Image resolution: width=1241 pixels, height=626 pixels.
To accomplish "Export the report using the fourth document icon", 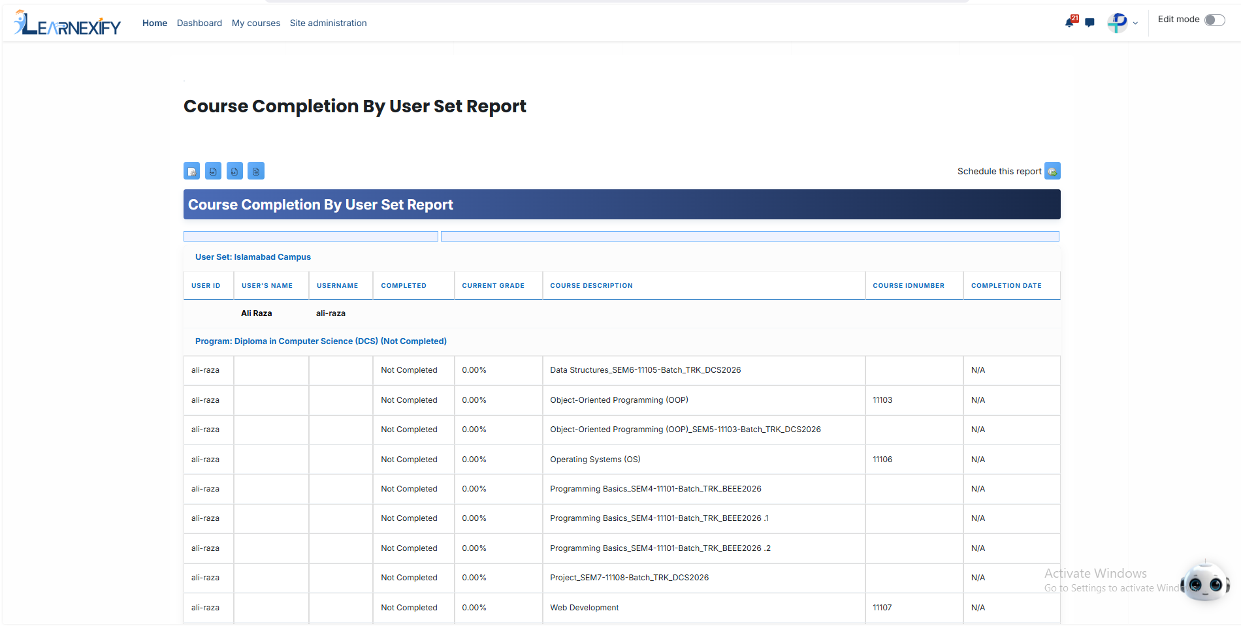I will point(256,171).
